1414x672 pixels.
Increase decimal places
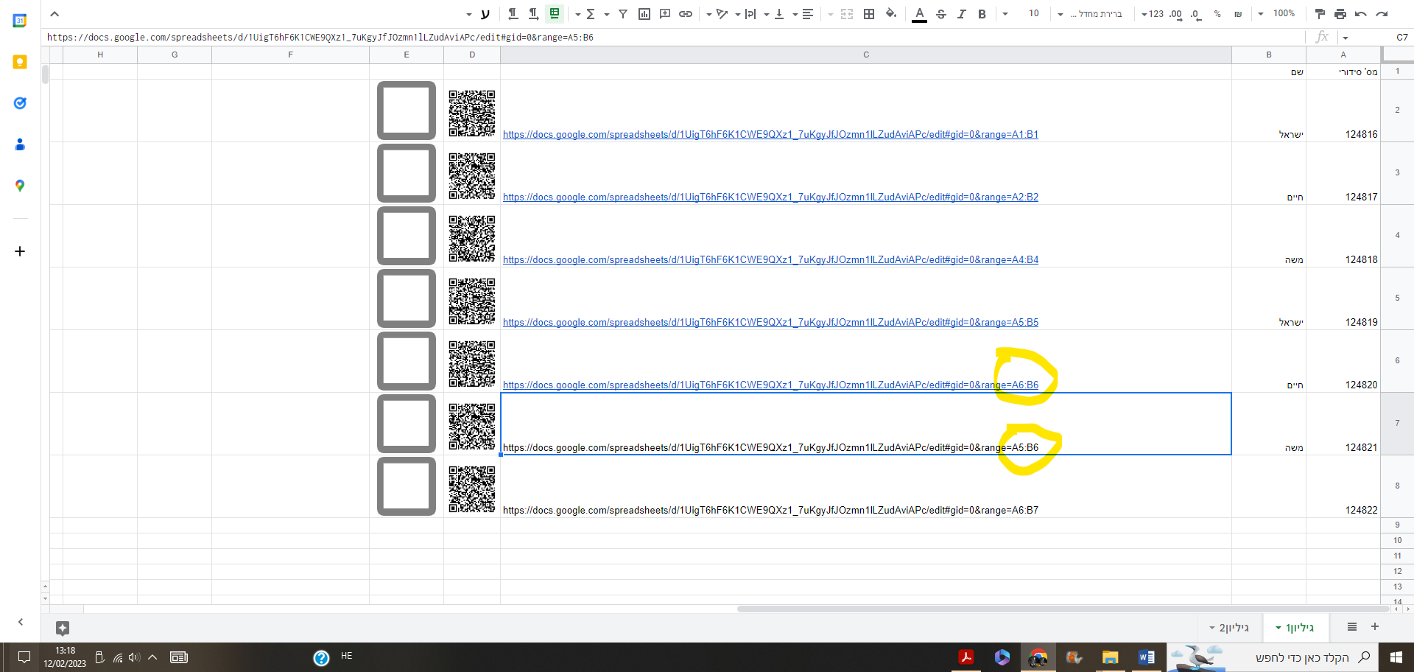click(1175, 14)
